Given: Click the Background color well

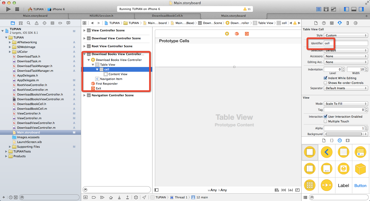Looking at the screenshot, I should 344,134.
